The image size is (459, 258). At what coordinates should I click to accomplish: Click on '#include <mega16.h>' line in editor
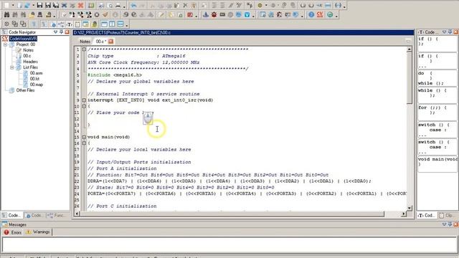115,75
